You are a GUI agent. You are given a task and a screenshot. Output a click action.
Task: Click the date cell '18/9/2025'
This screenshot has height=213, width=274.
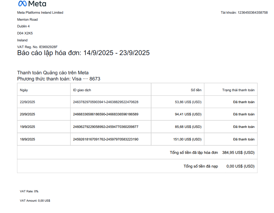coord(27,139)
